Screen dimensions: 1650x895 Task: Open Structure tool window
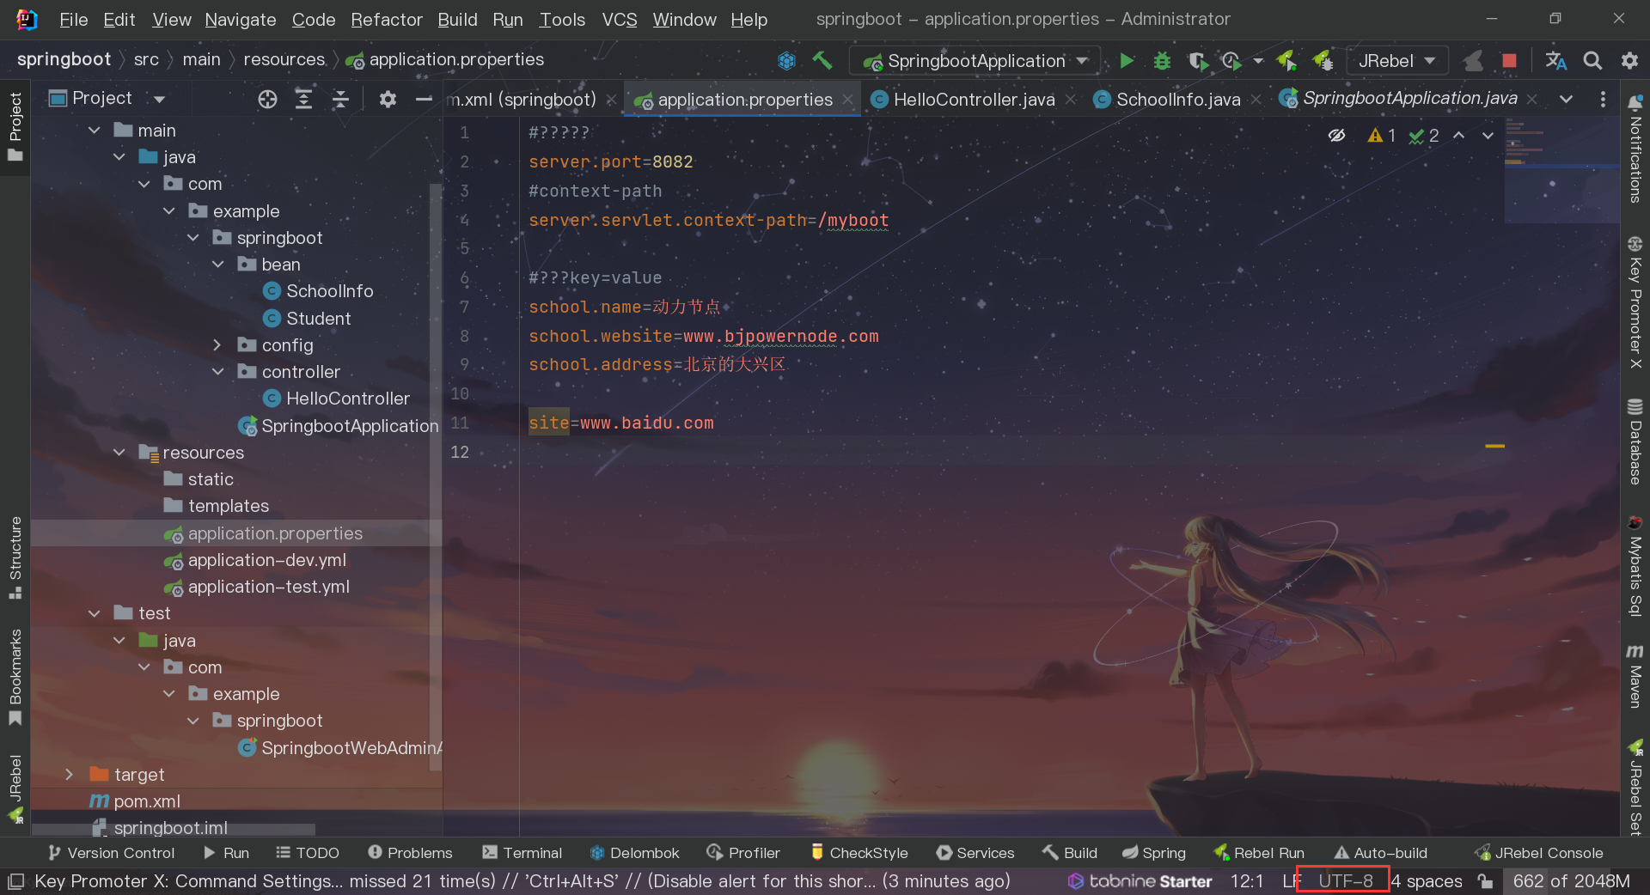(15, 558)
